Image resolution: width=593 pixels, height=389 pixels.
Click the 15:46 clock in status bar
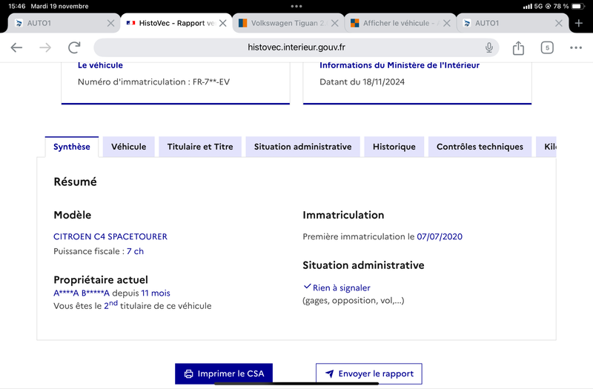tap(16, 6)
